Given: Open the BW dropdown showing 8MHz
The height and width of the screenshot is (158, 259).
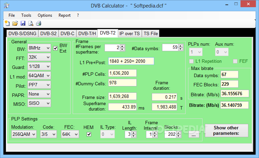Looking at the screenshot, I should pyautogui.click(x=39, y=48).
